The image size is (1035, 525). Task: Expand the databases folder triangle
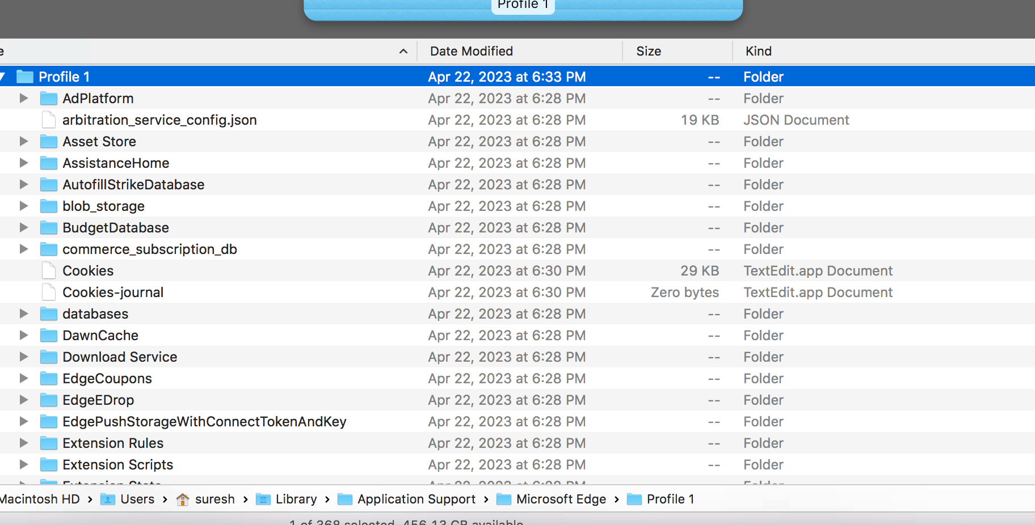[23, 314]
